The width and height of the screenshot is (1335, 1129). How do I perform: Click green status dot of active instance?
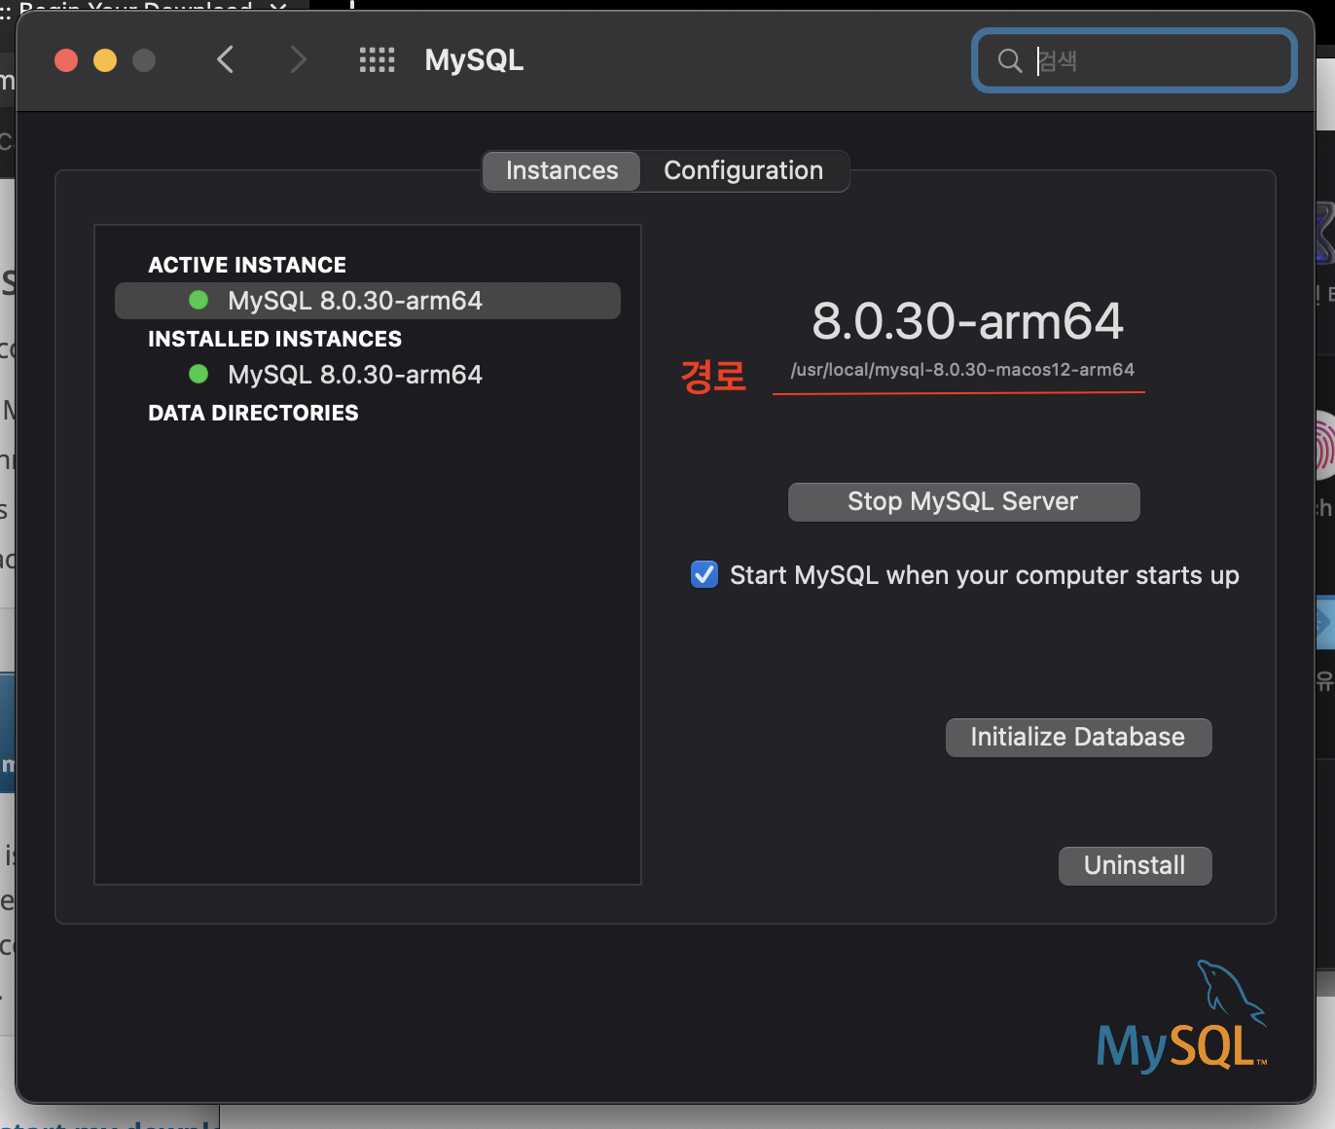point(198,301)
